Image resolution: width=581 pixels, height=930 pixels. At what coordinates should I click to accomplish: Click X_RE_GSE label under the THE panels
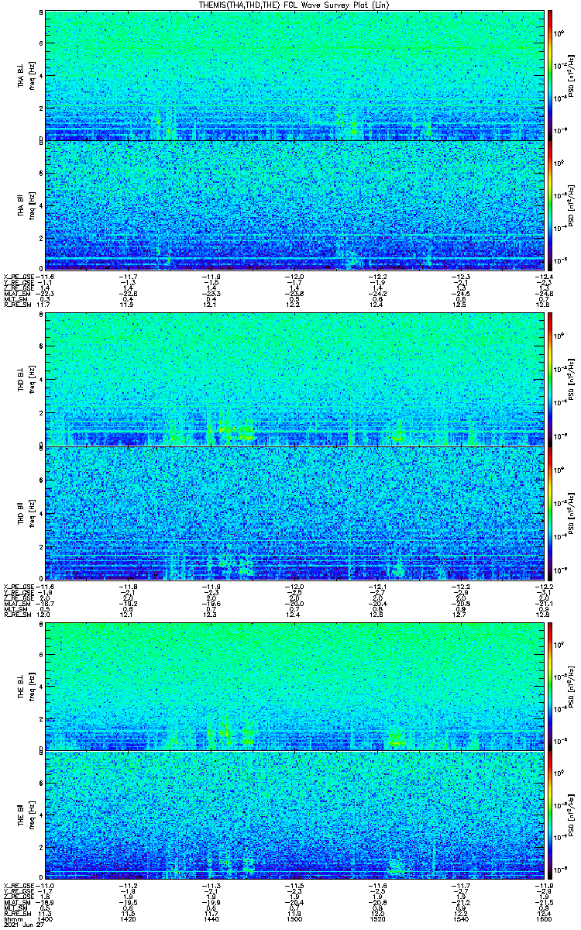[x=20, y=887]
